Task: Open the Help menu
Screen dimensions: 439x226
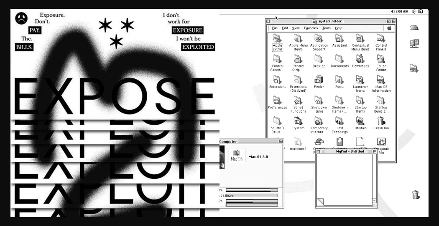Action: point(339,28)
